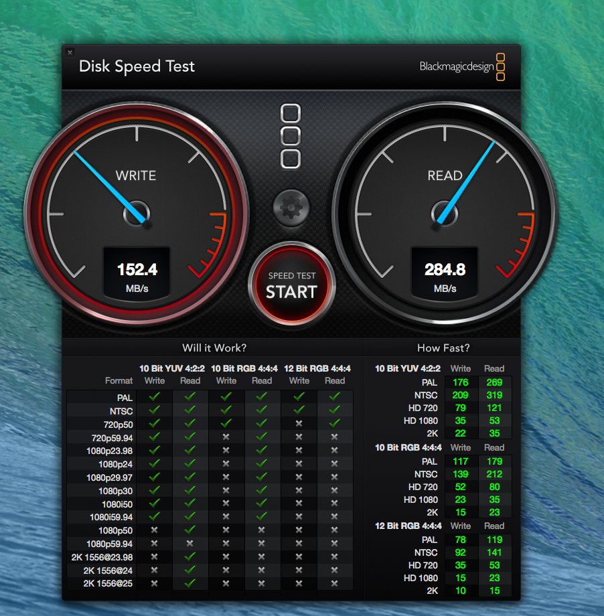Image resolution: width=604 pixels, height=616 pixels.
Task: Click the 12 Bit RGB 4:4:4 How Fast heading
Action: [408, 526]
